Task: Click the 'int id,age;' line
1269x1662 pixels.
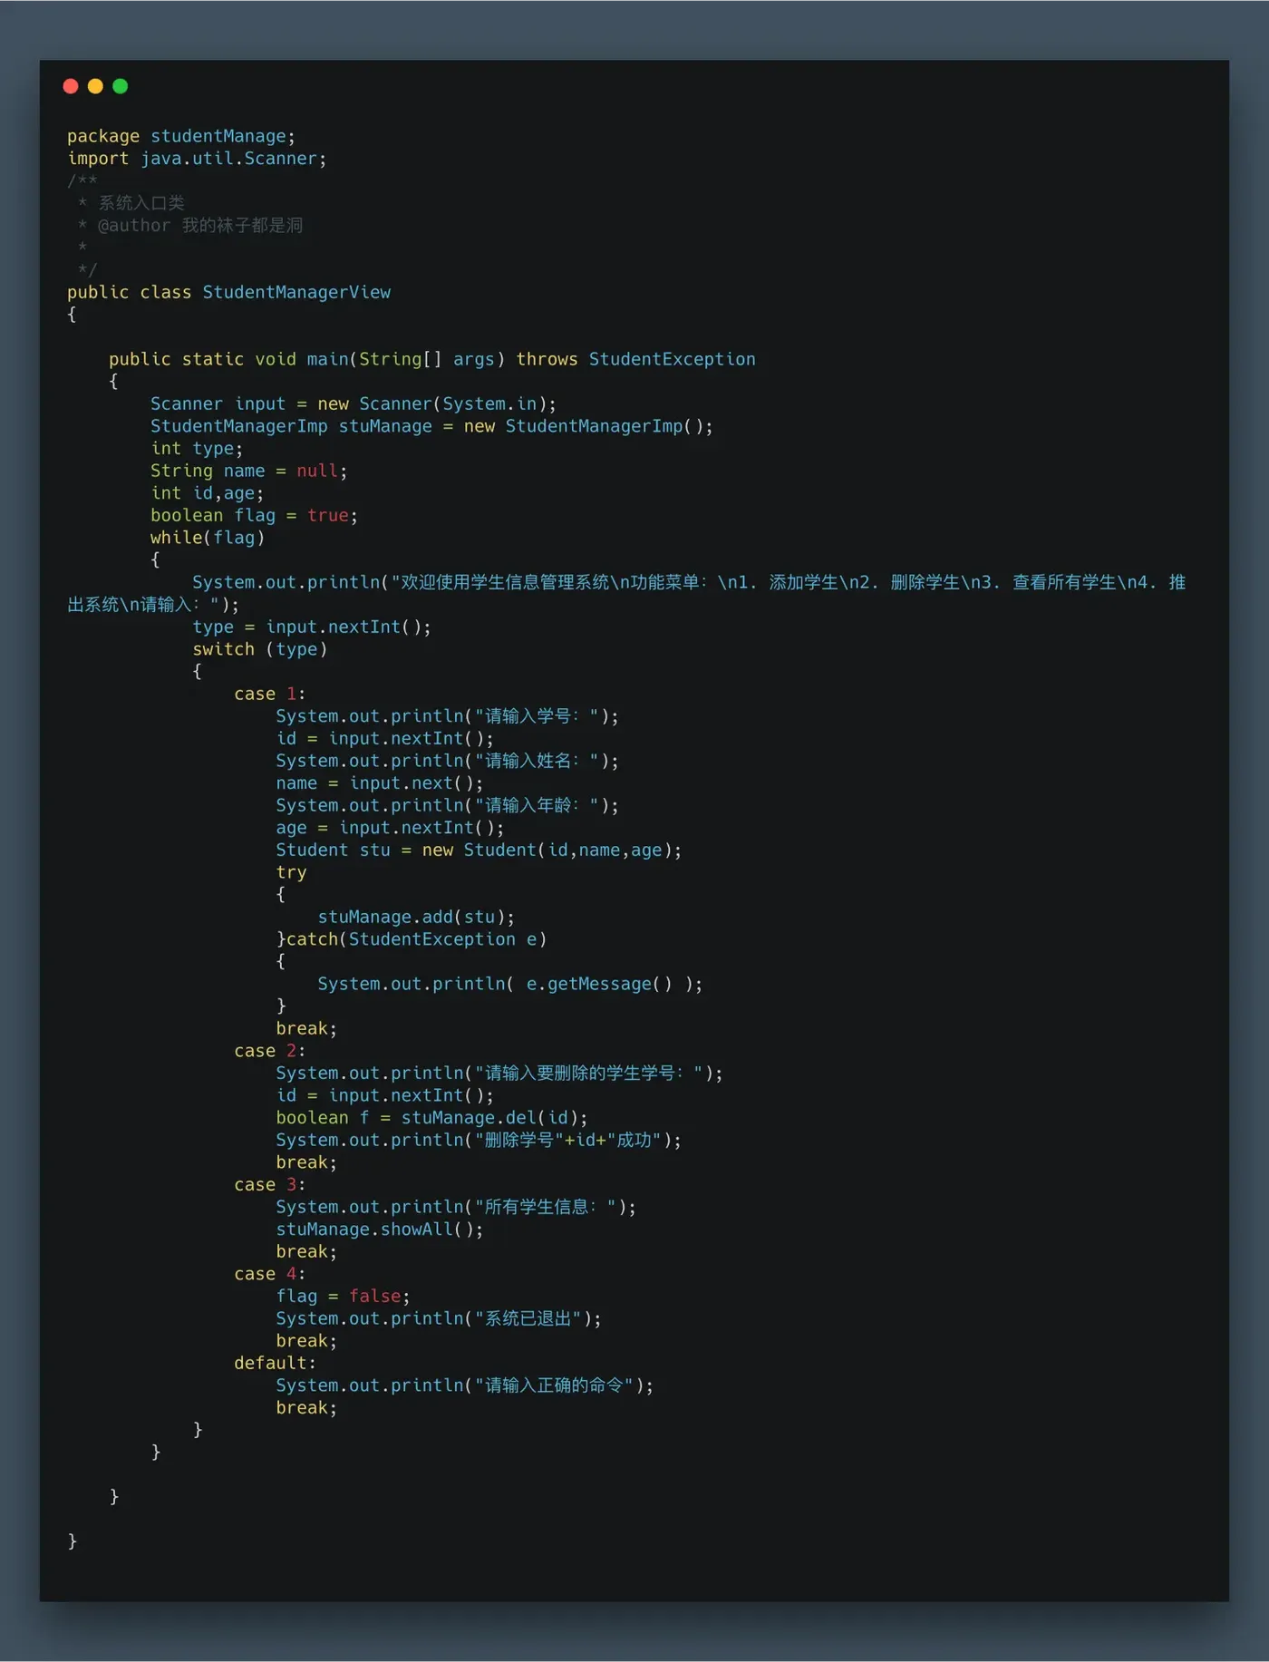Action: coord(208,493)
